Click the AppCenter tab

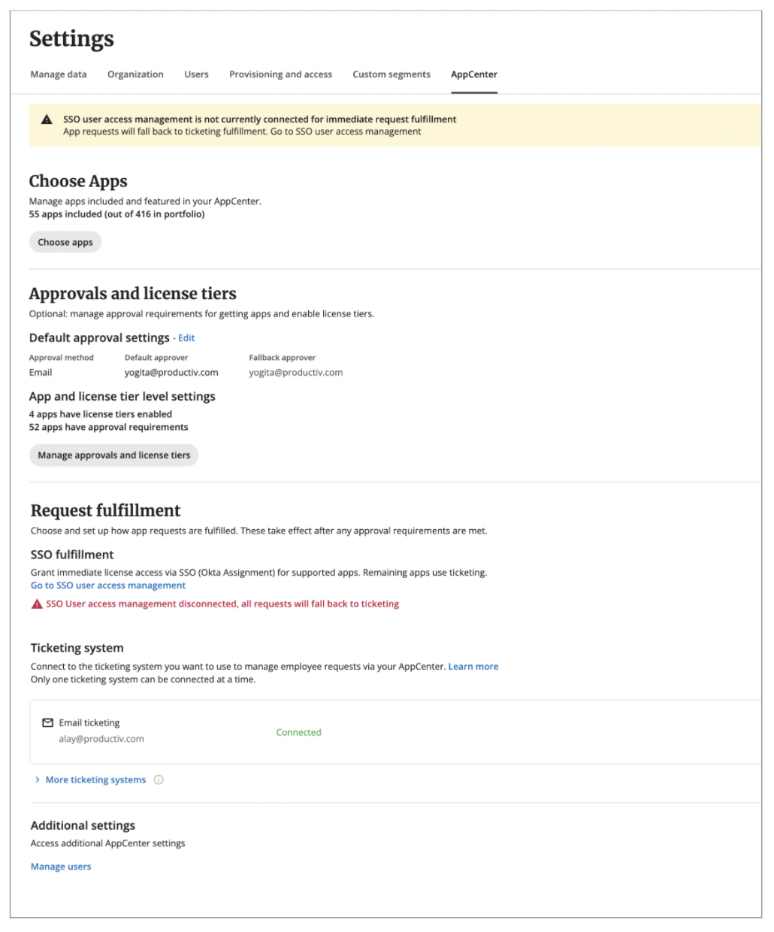click(474, 74)
